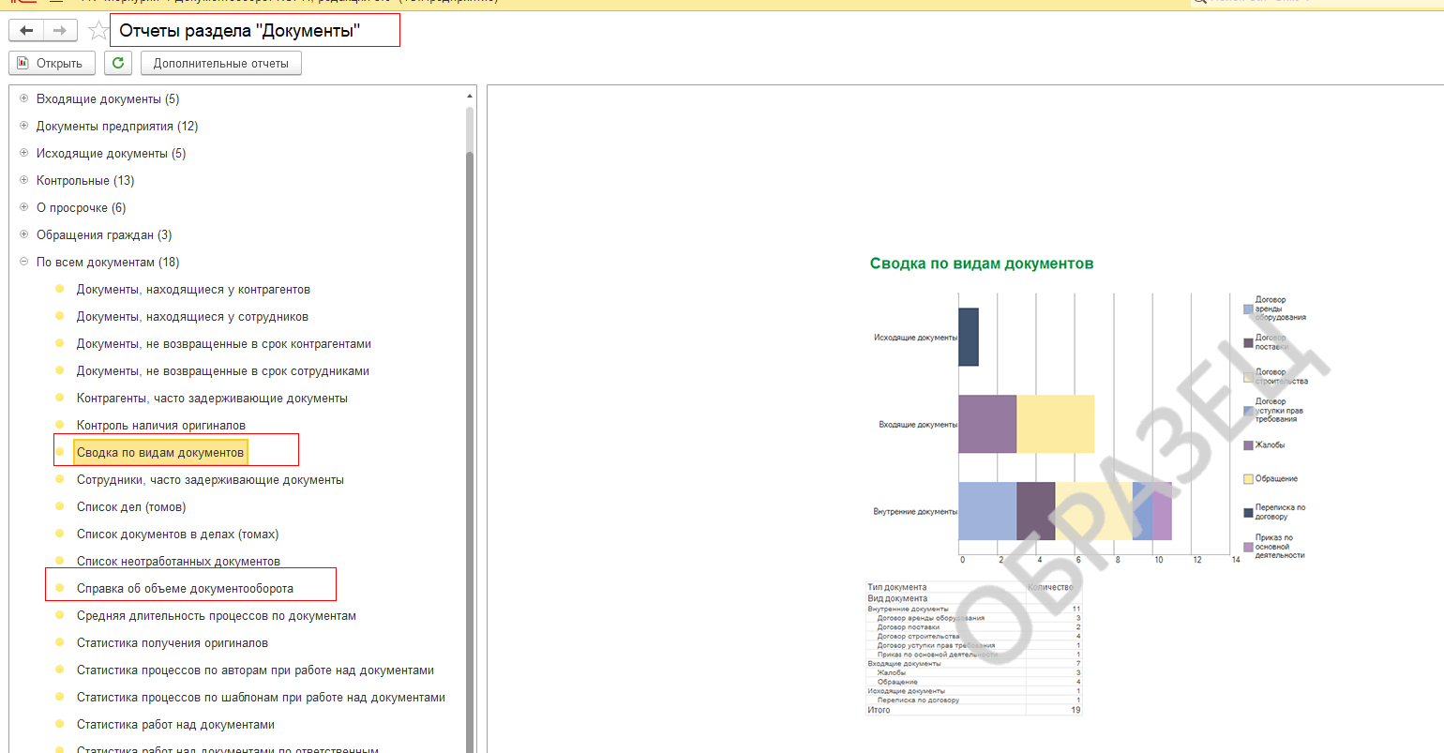Click the Обращение legend color swatch
The width and height of the screenshot is (1444, 753).
1248,479
